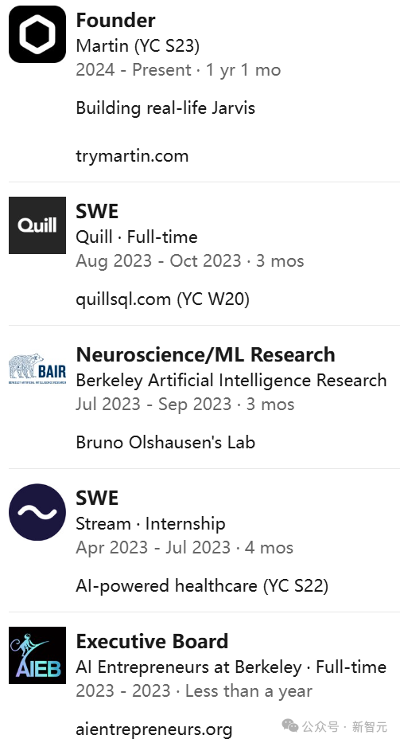Click the AIEB monkey logo

[37, 655]
